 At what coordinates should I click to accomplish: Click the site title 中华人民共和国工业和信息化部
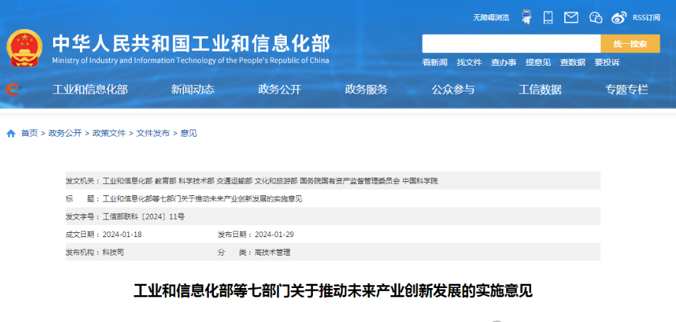point(191,43)
